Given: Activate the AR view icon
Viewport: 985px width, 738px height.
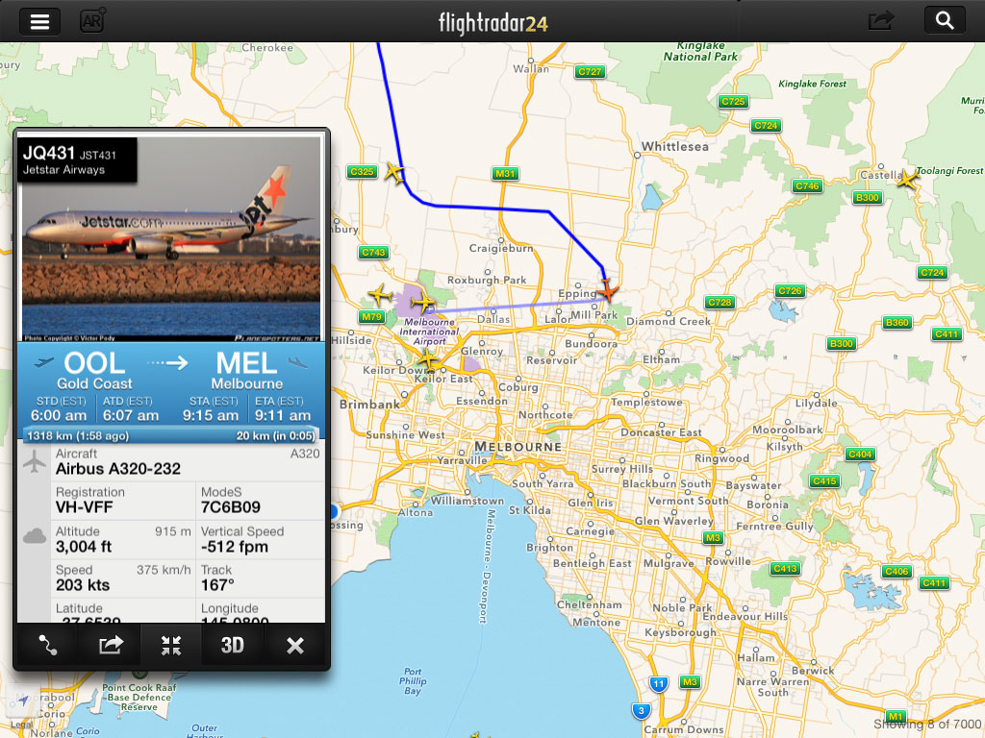Looking at the screenshot, I should pos(92,21).
